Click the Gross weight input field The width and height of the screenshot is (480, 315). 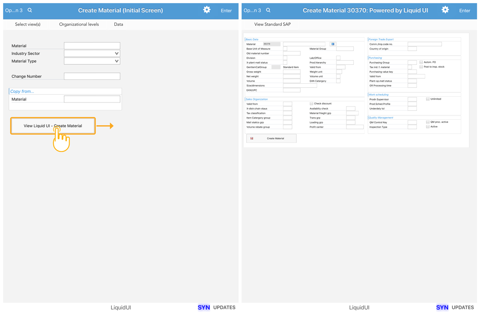pos(292,72)
